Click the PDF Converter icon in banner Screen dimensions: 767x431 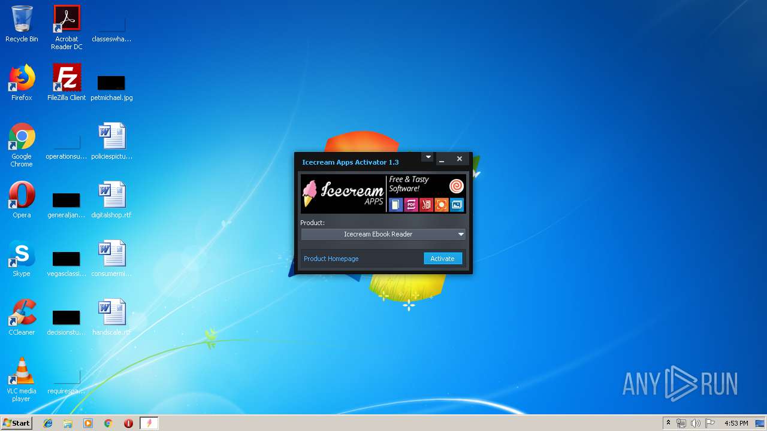411,205
